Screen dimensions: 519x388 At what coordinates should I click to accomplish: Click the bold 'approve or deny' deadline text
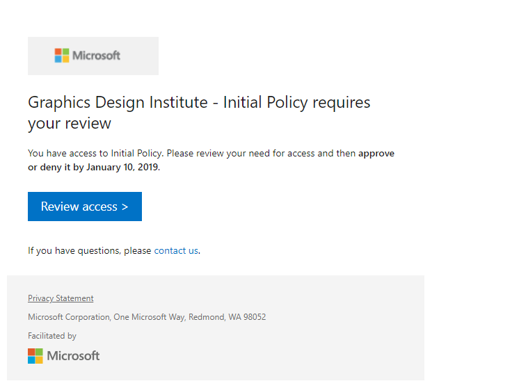(376, 153)
